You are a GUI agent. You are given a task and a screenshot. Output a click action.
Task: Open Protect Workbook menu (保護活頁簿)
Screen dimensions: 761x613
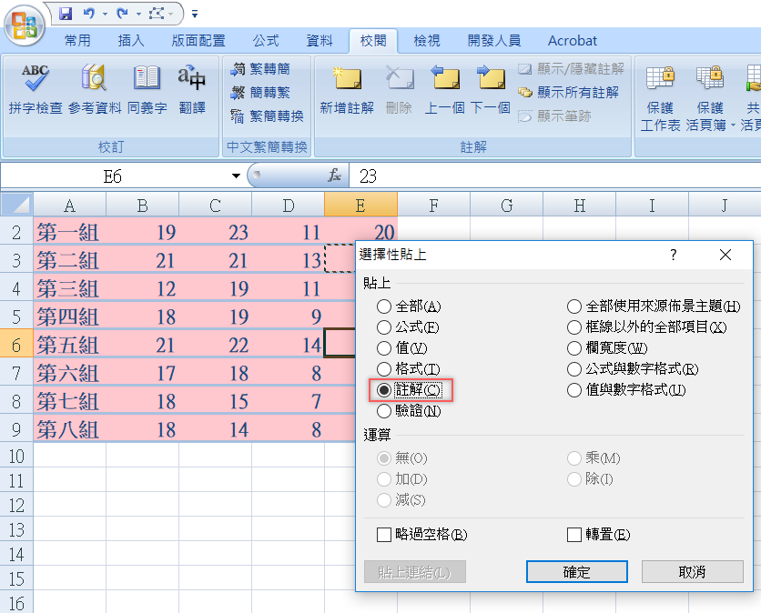click(x=711, y=98)
